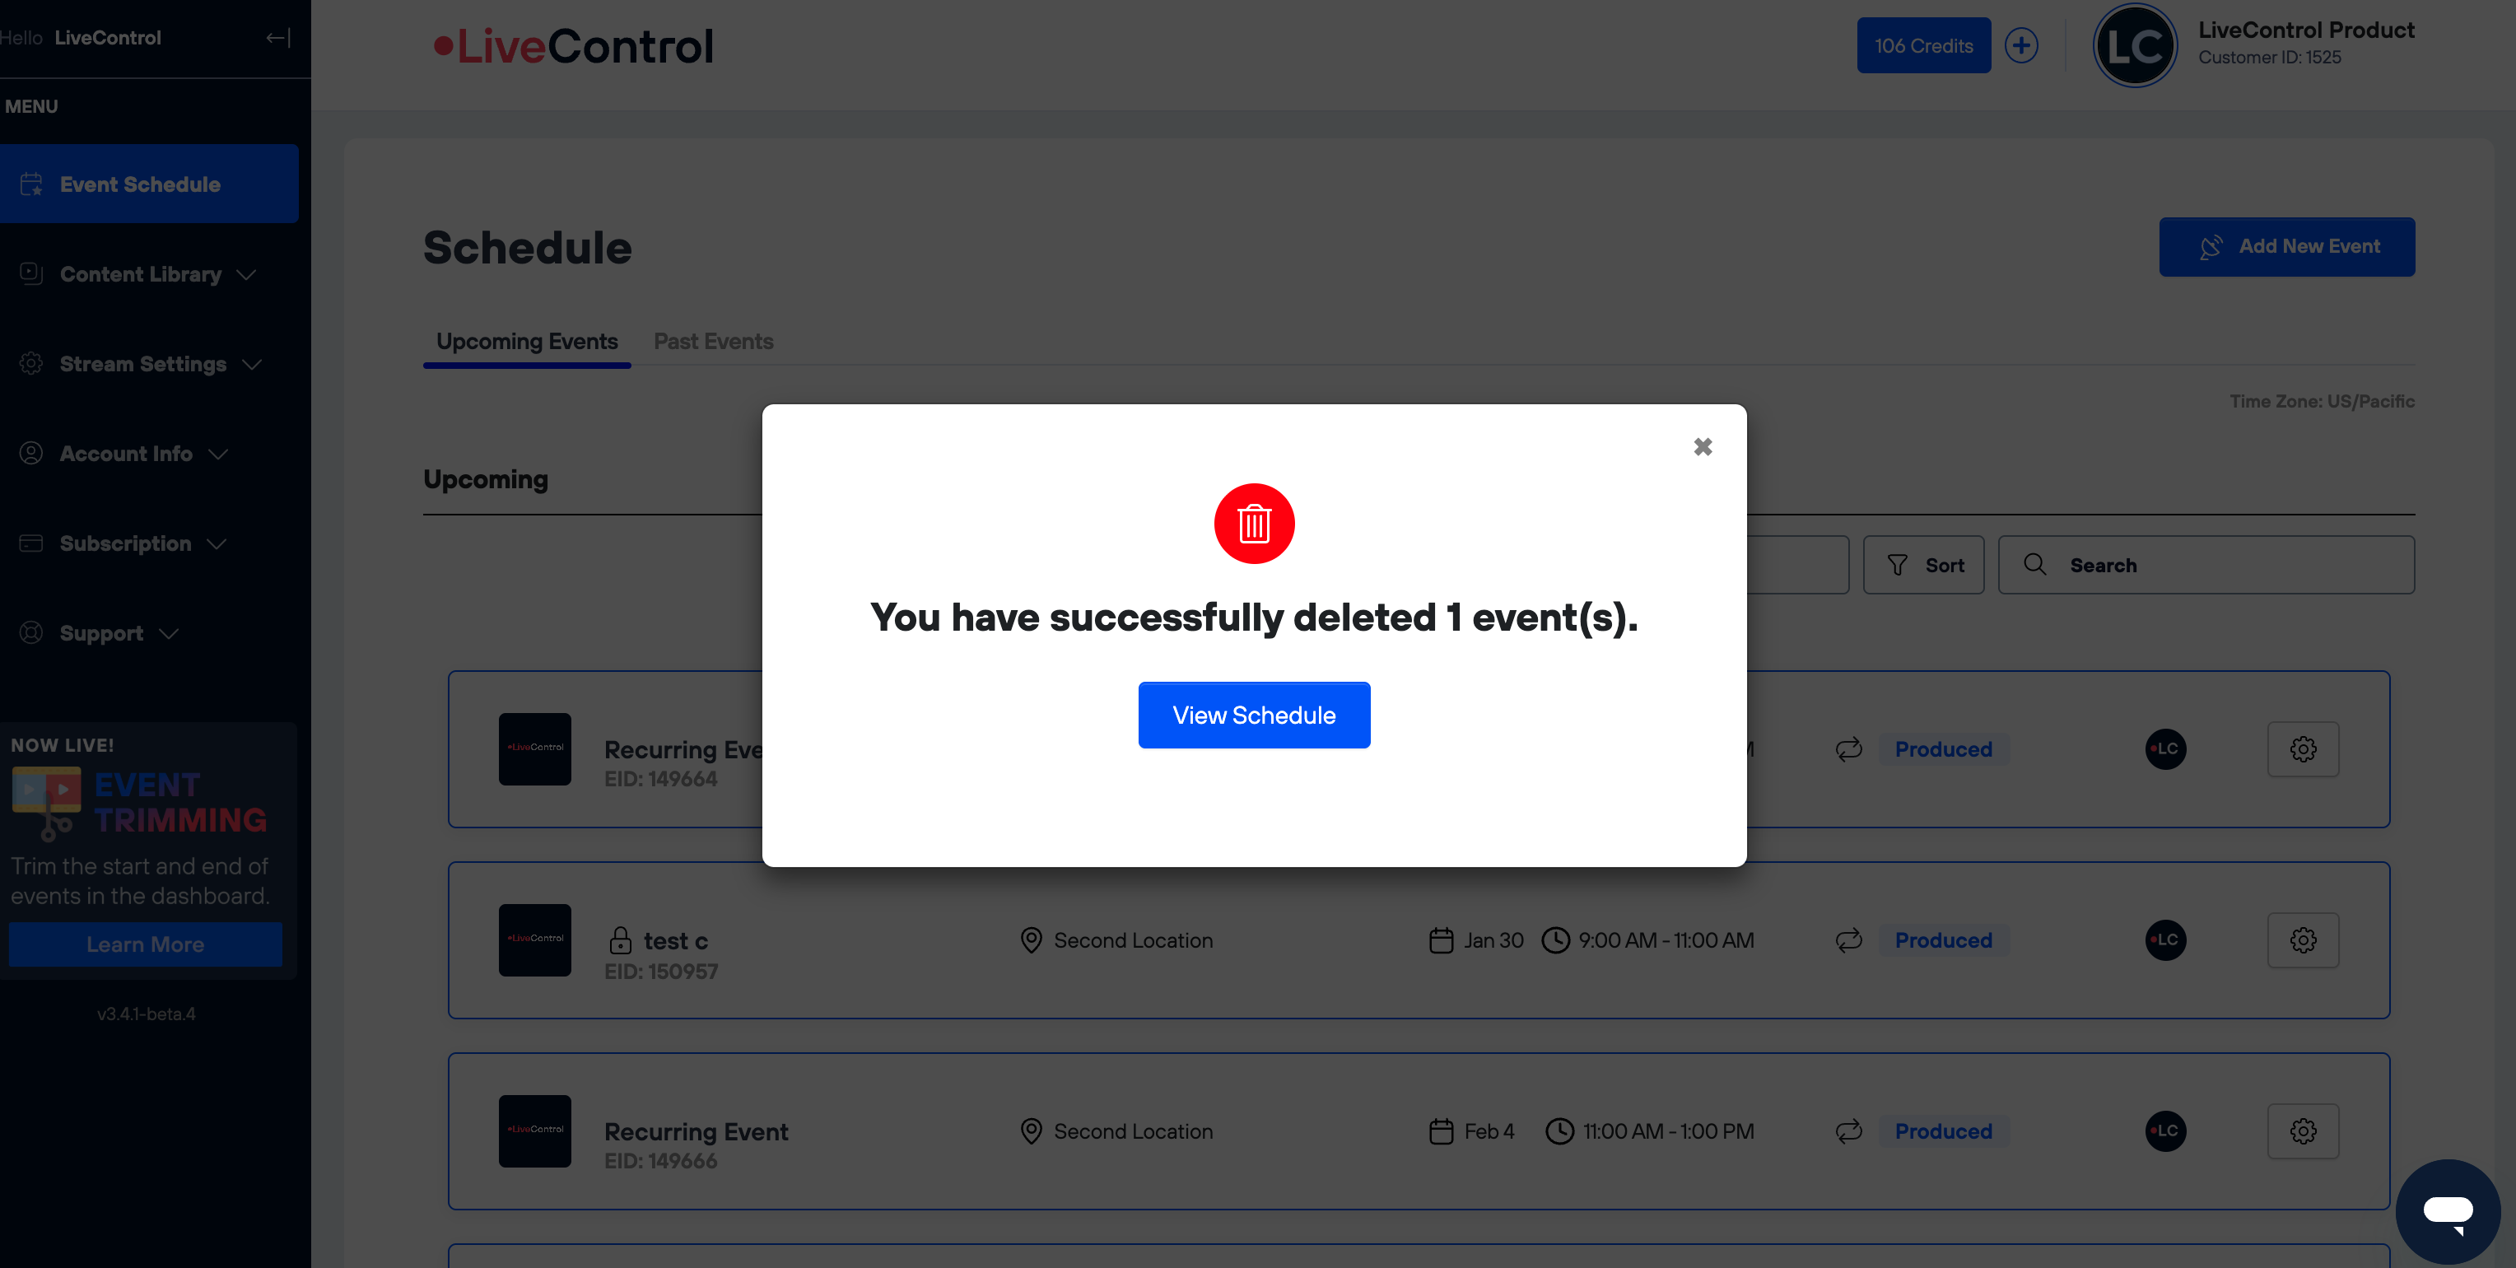Select the Upcoming Events tab
The height and width of the screenshot is (1268, 2516).
click(526, 341)
